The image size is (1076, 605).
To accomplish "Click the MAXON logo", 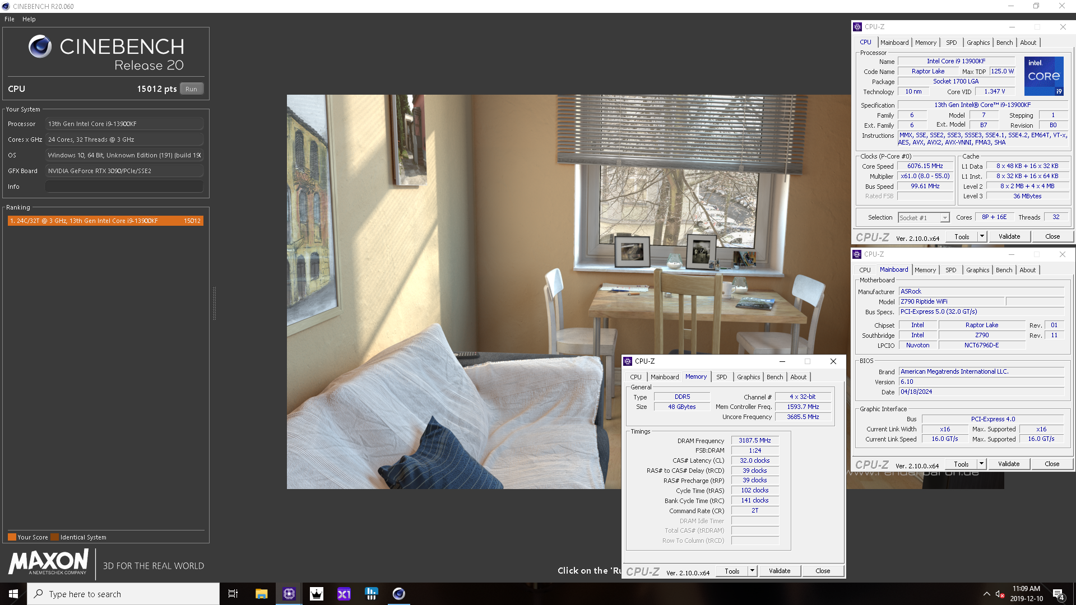I will click(x=49, y=562).
